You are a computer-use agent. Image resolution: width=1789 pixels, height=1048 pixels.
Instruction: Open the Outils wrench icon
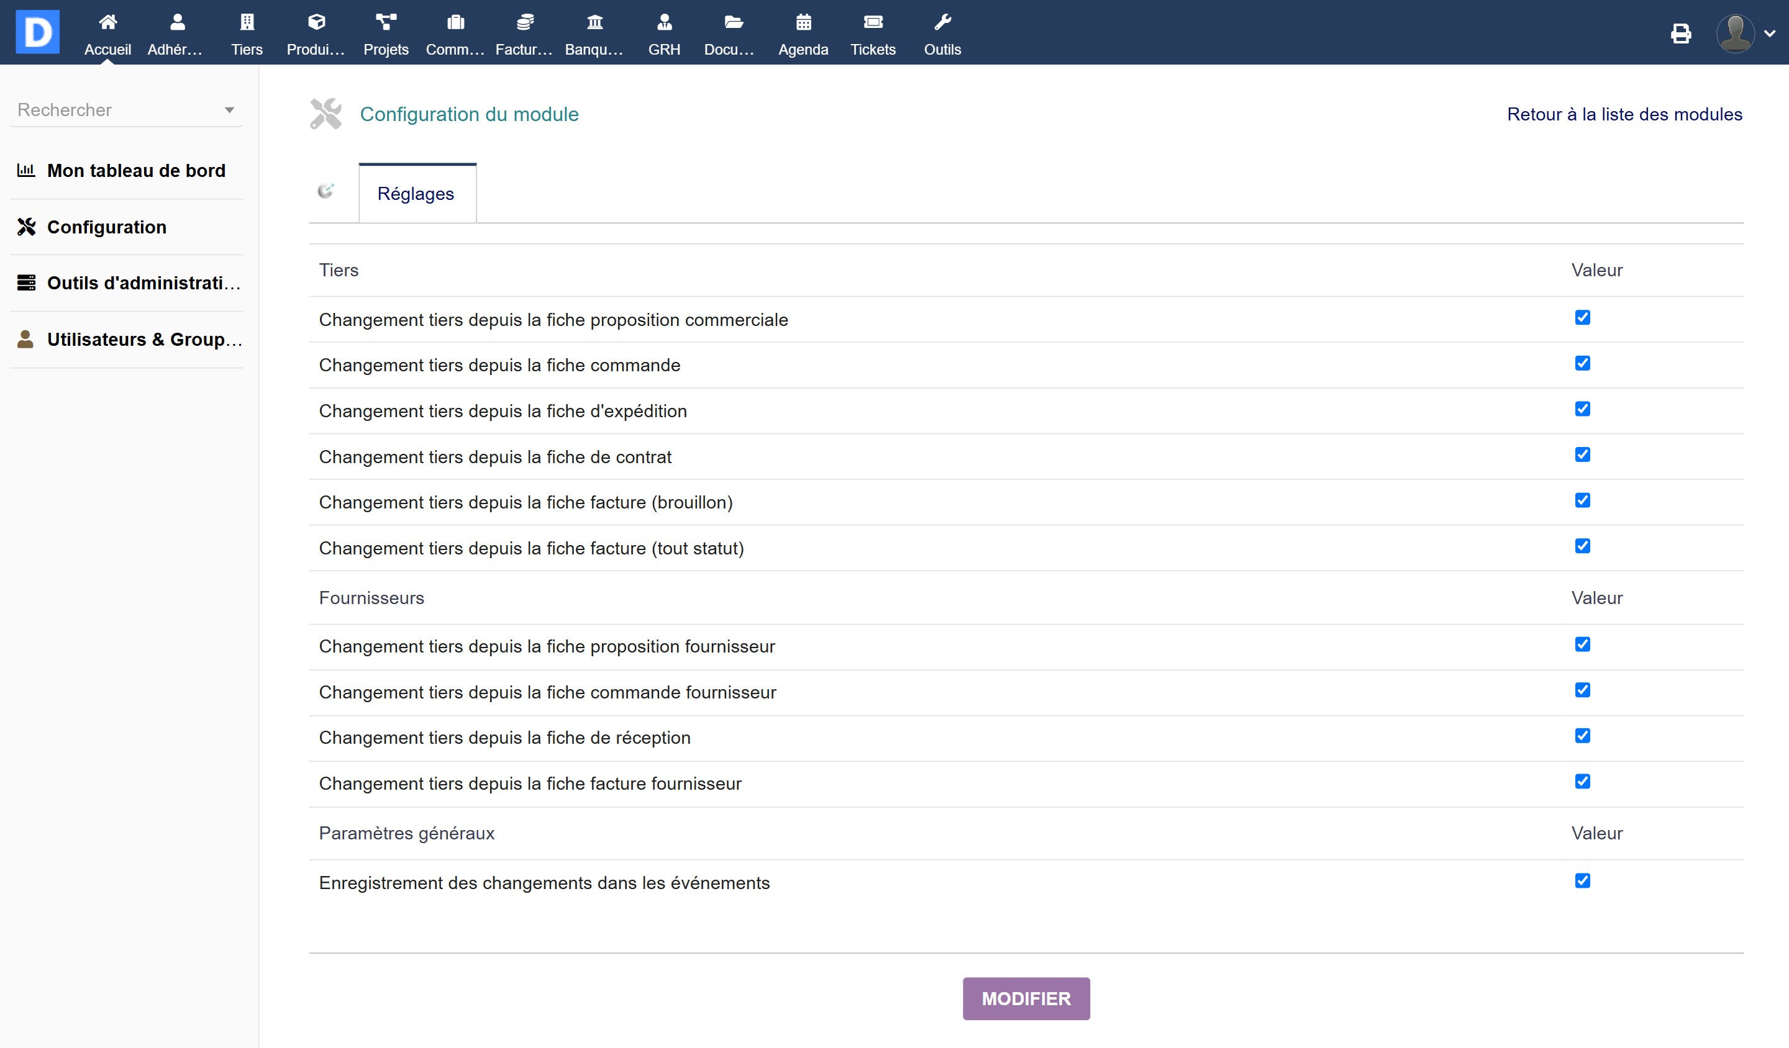click(942, 23)
